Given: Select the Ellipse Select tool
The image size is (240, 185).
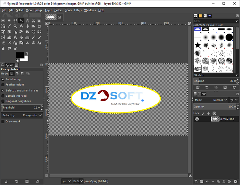Looking at the screenshot, I should click(x=9, y=21).
